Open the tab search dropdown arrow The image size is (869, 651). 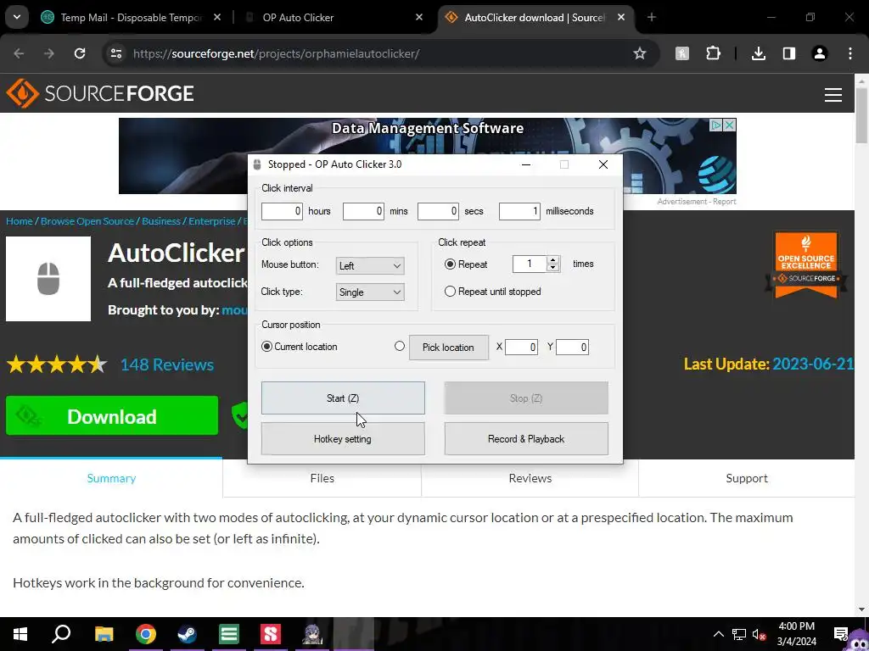point(17,17)
